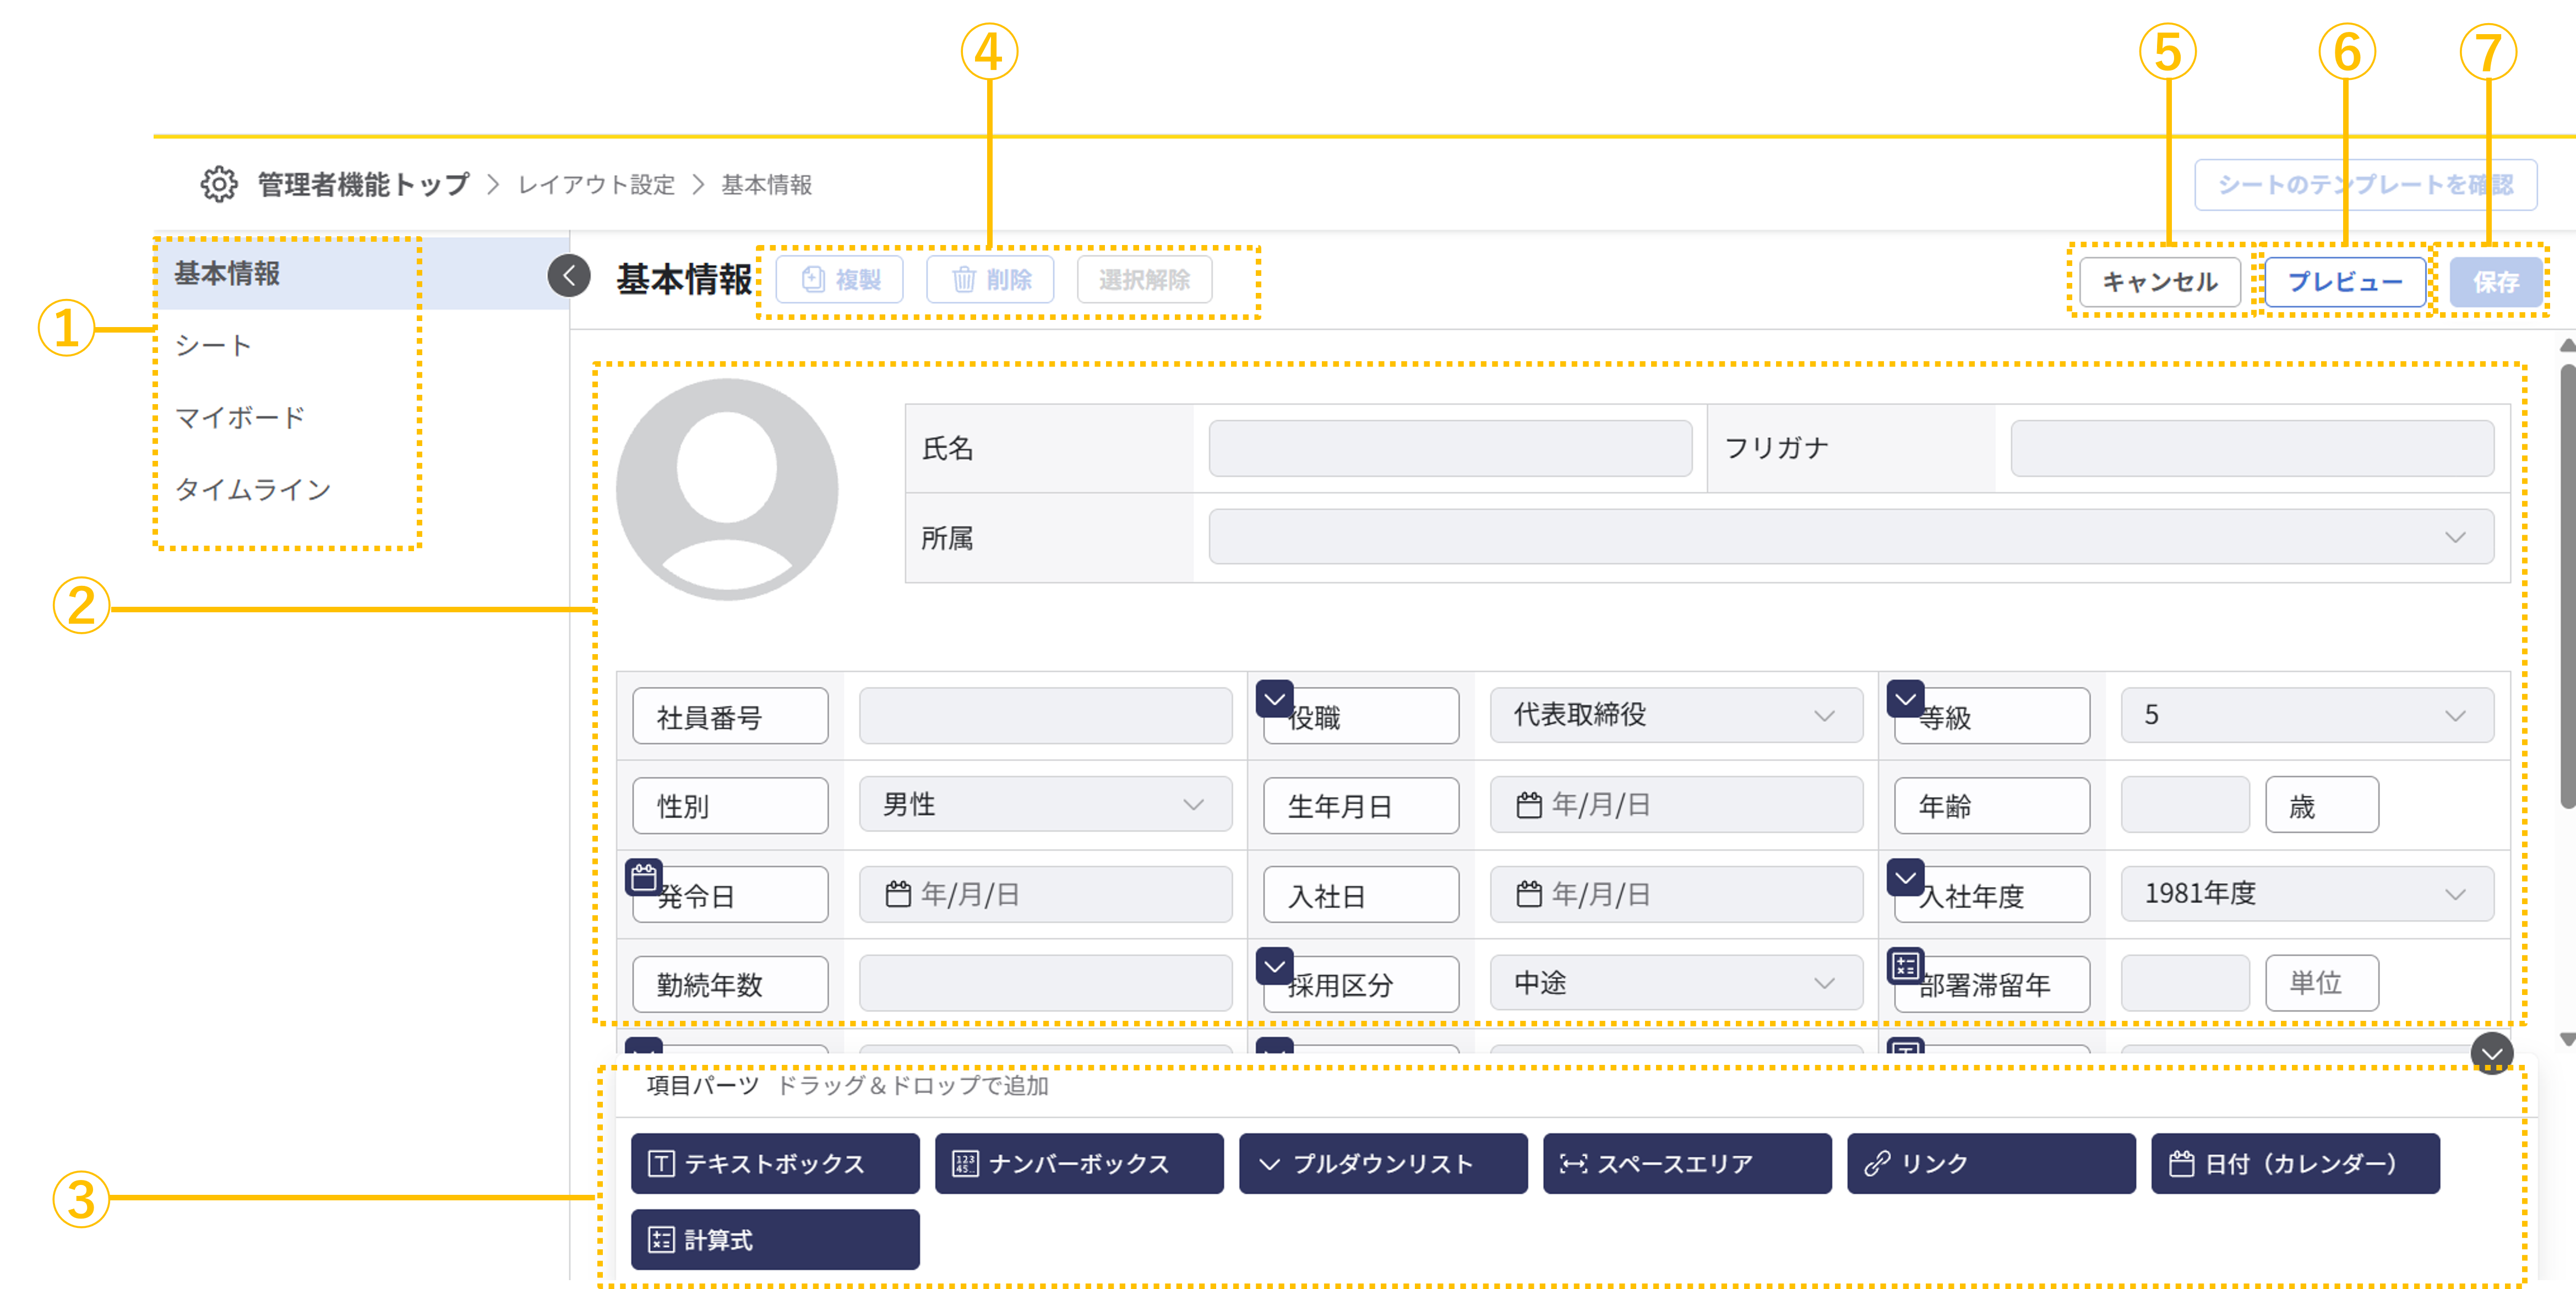
Task: Click the 削除 delete button
Action: pos(990,279)
